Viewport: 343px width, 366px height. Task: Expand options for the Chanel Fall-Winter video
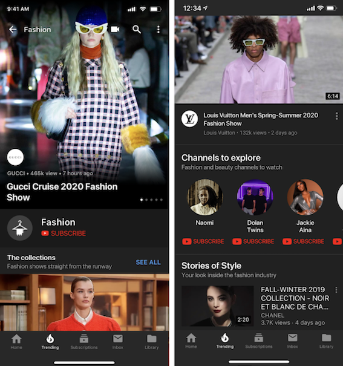click(x=336, y=290)
